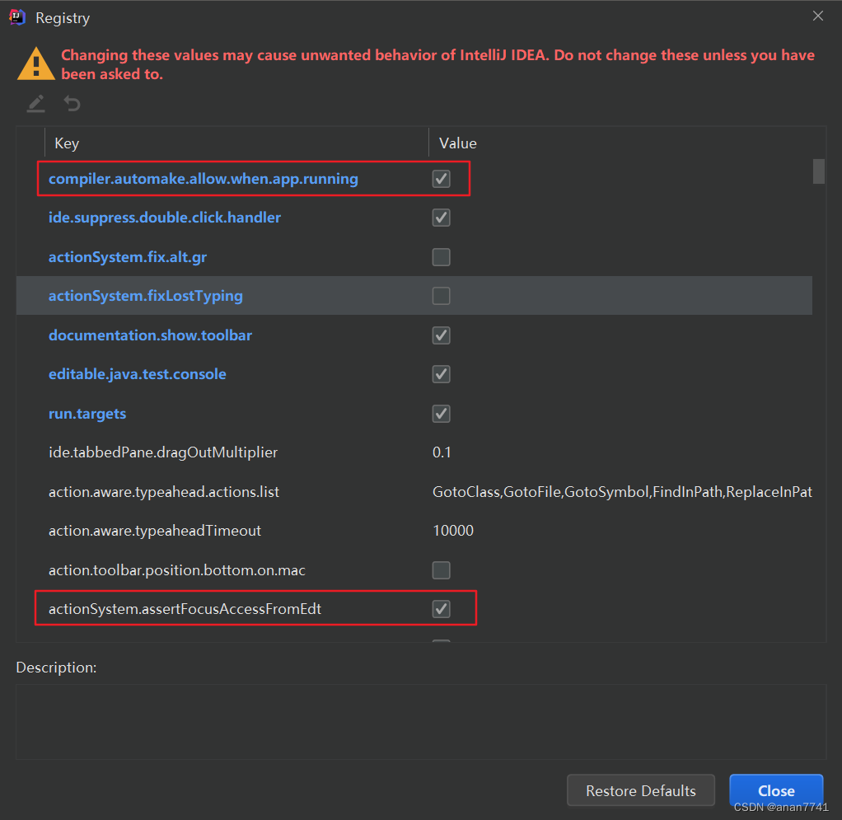This screenshot has height=820, width=842.
Task: Select the editable.java.test.console key row
Action: pyautogui.click(x=137, y=374)
